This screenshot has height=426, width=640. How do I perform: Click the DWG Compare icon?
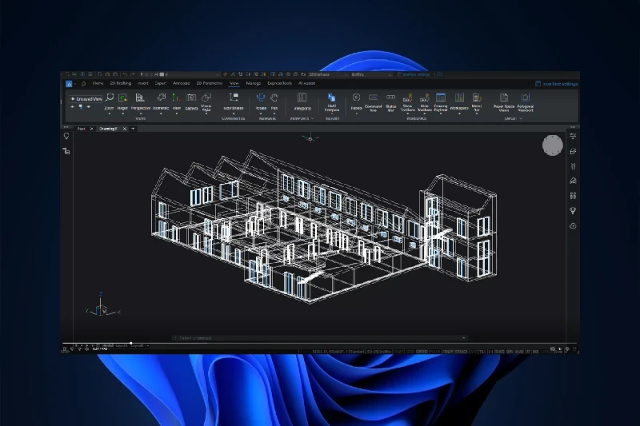coord(331,100)
